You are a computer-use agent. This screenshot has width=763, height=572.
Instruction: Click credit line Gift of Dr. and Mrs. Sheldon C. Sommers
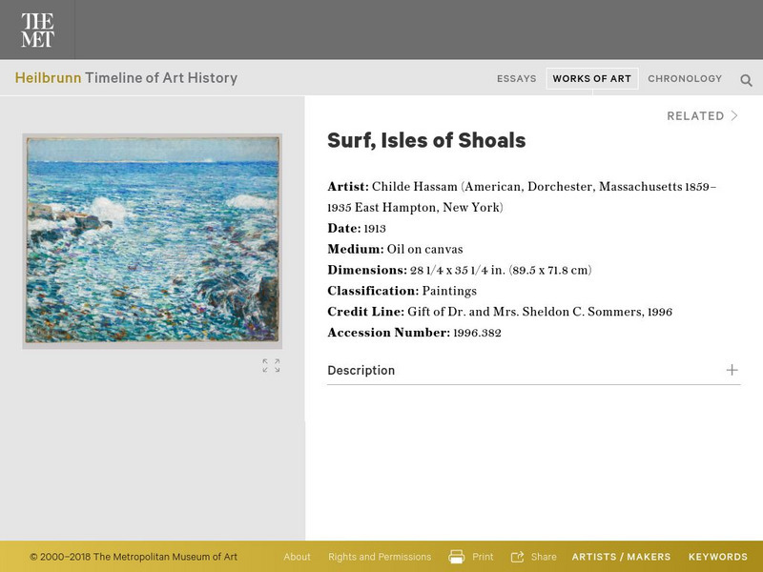526,313
